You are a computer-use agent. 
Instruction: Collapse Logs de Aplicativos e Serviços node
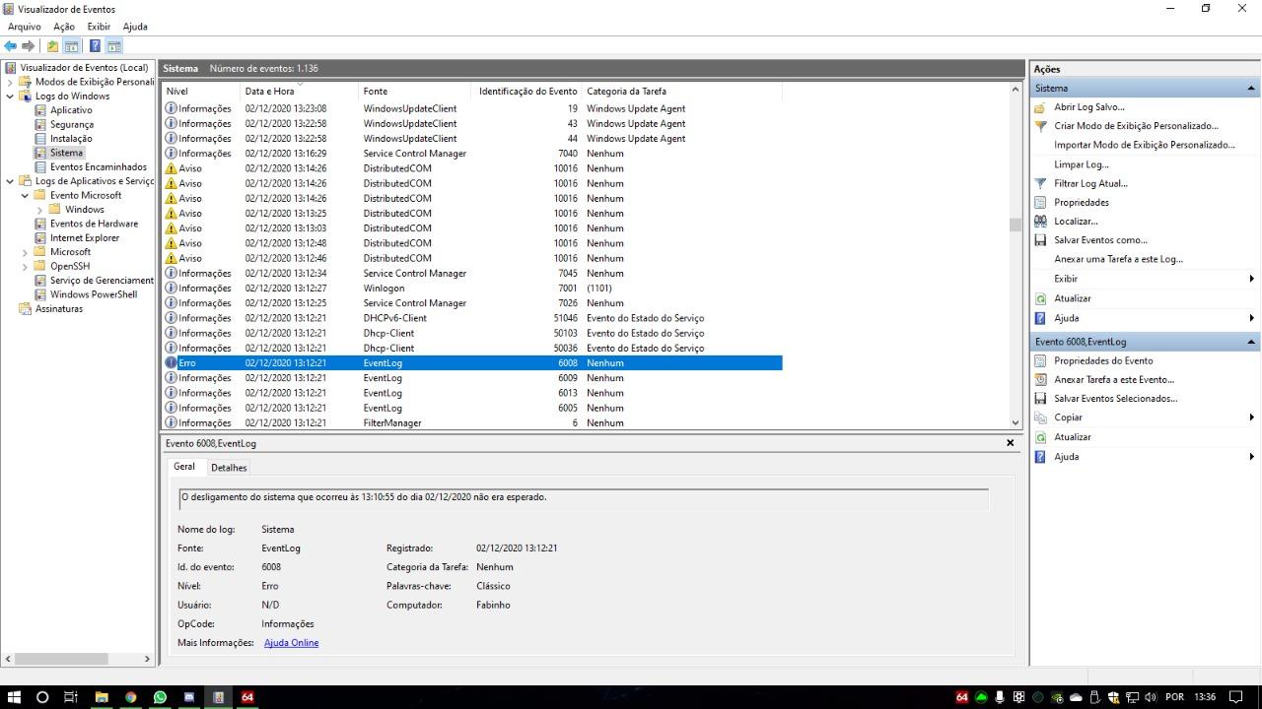[10, 181]
